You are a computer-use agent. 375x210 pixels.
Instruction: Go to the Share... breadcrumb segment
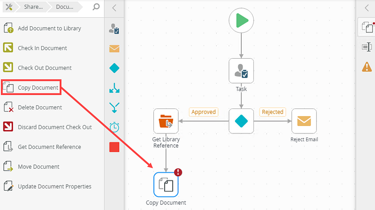(33, 7)
